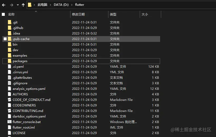Select the file name .github
The height and width of the screenshot is (137, 216).
point(18,28)
